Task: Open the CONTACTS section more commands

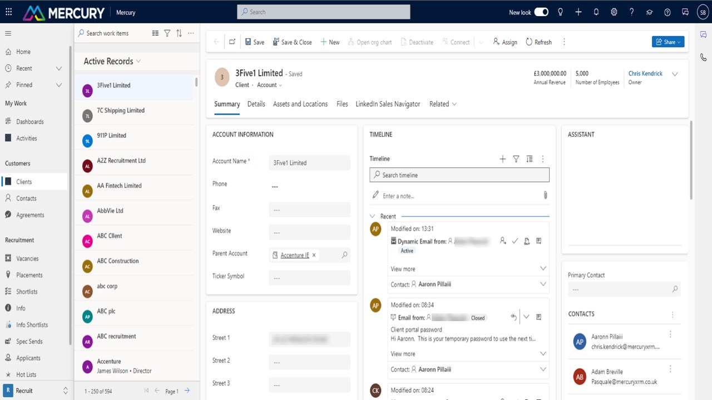Action: (x=673, y=314)
